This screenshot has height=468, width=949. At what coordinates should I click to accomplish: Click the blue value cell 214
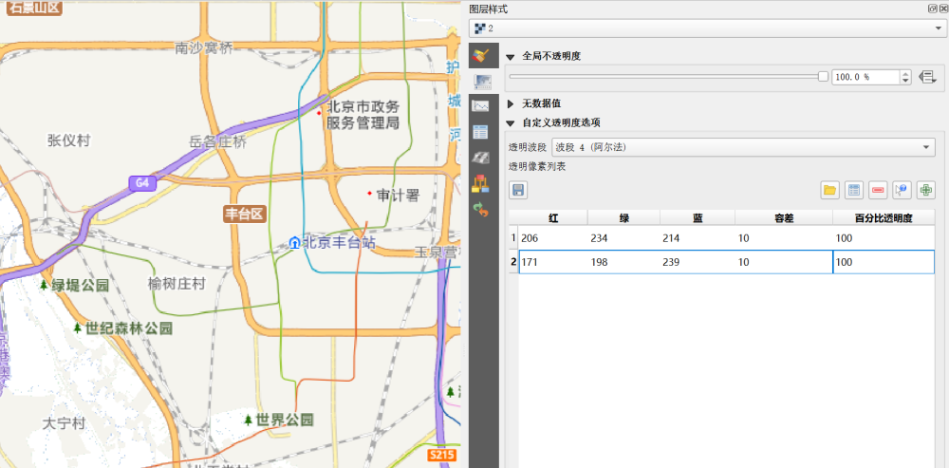698,238
